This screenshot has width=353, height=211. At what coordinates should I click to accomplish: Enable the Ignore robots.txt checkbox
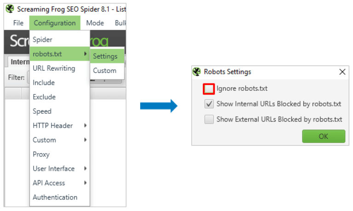click(x=209, y=89)
